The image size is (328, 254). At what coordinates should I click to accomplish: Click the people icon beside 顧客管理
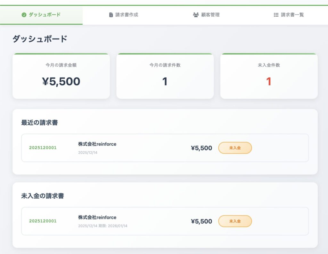click(196, 15)
